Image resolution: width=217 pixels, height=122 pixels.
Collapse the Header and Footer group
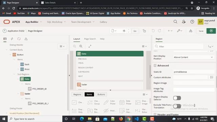coord(155,115)
